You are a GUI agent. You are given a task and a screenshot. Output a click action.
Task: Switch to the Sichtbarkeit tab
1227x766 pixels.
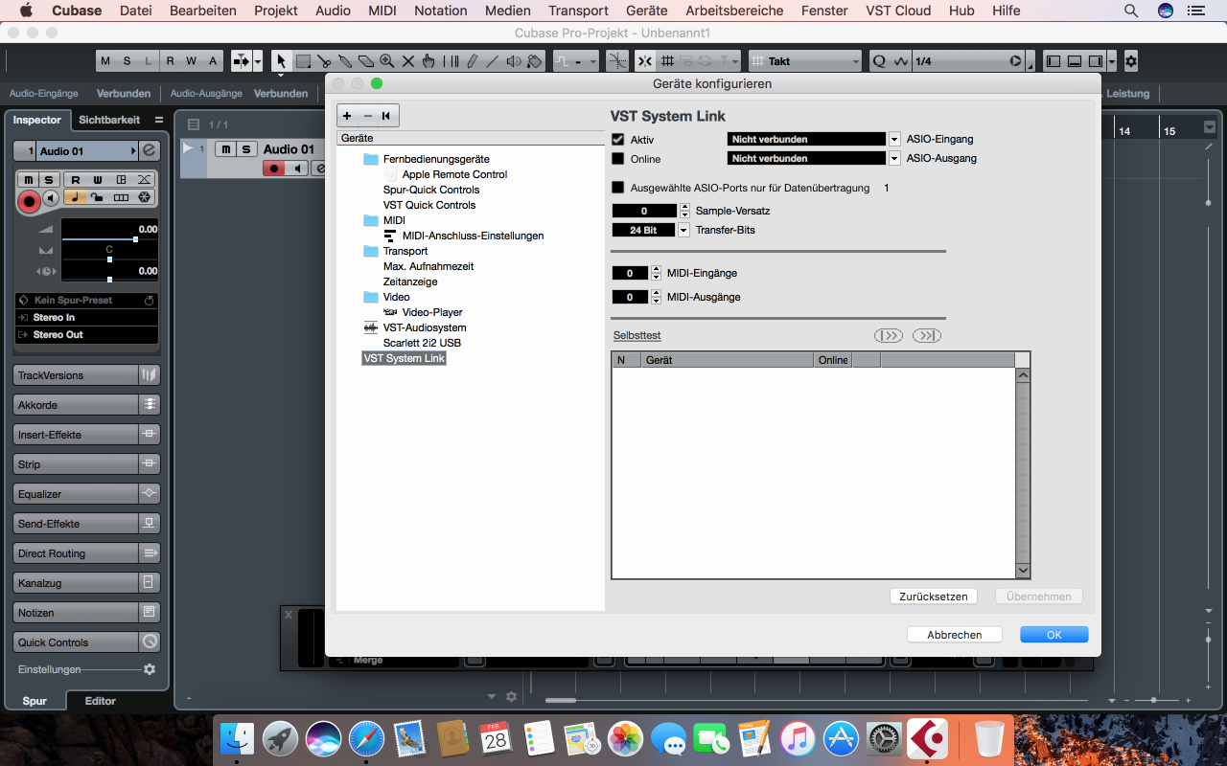[x=109, y=120]
